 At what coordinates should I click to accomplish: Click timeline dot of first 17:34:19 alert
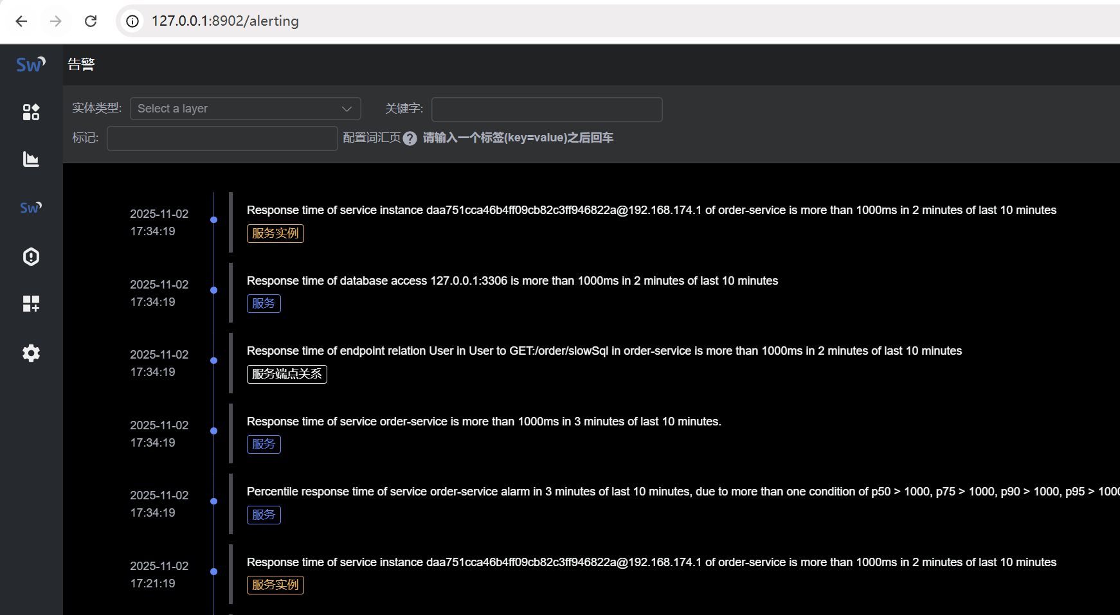[x=214, y=220]
